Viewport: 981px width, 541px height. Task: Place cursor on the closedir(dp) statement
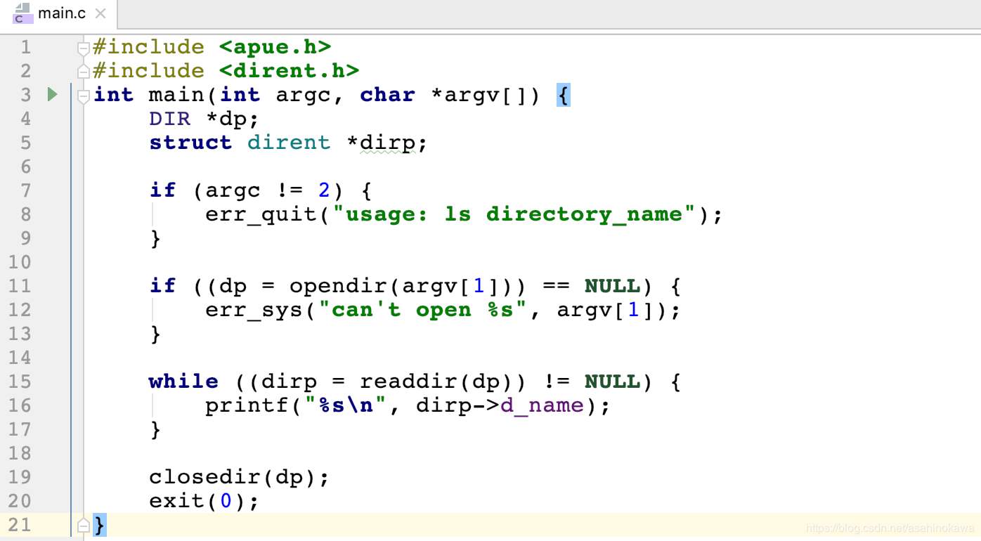click(239, 477)
